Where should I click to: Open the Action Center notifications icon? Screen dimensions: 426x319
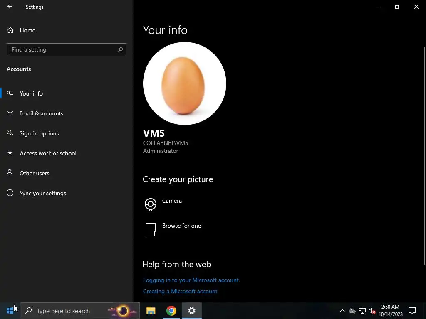click(412, 311)
